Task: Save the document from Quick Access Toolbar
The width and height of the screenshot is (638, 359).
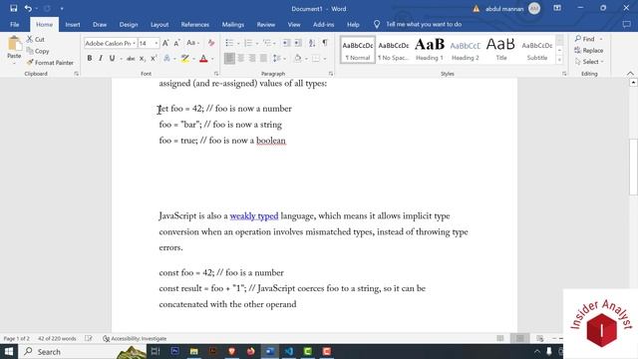Action: [x=13, y=8]
